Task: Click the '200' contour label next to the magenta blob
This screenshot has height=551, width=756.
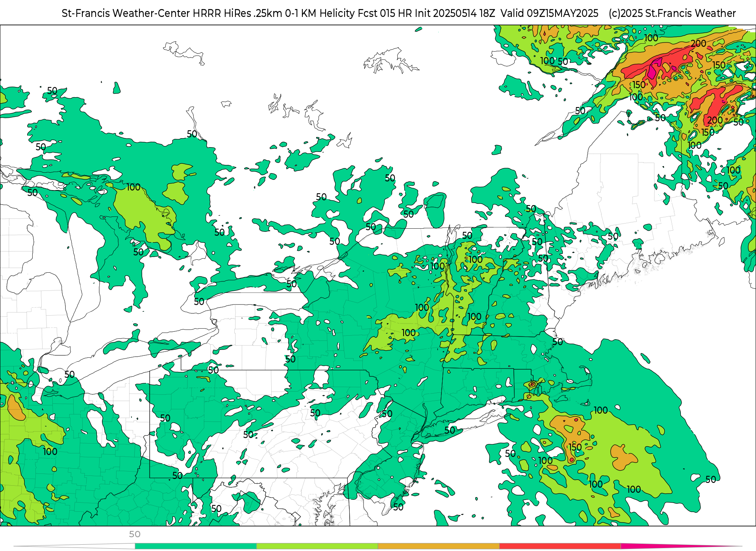Action: click(x=699, y=43)
